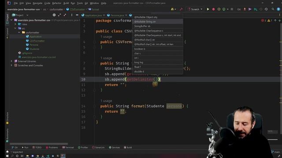282x158 pixels.
Task: Select .gitignore file in project tree
Action: 25,53
